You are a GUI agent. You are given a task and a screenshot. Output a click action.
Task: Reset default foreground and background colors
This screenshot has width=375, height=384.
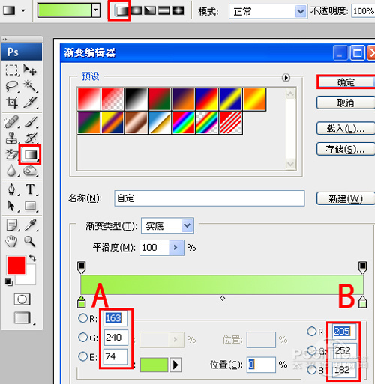click(x=8, y=282)
